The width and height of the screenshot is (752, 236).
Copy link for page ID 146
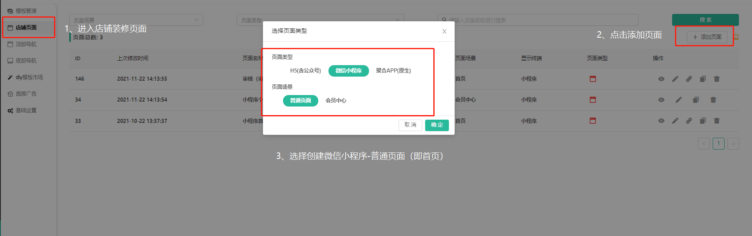click(689, 79)
